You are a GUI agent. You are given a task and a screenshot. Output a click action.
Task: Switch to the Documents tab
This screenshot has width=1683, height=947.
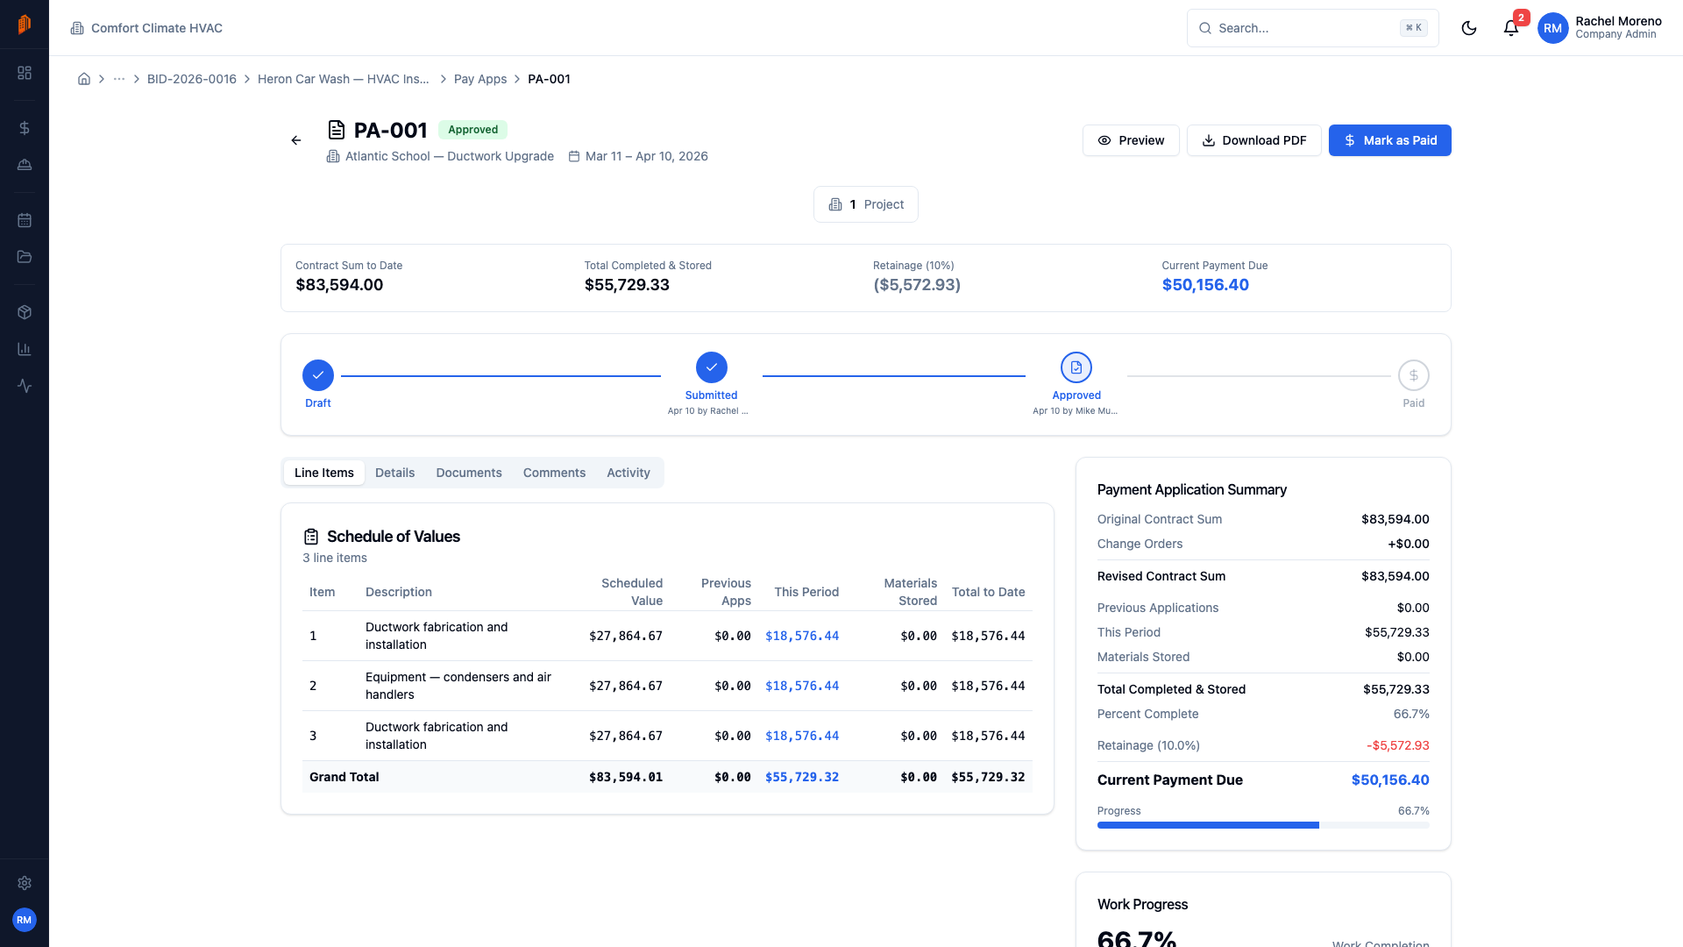[468, 473]
